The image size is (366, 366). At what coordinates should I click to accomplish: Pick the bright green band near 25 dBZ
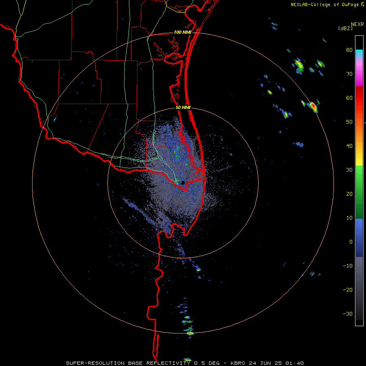click(359, 180)
